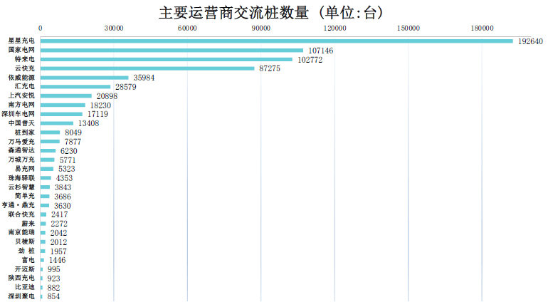548x307 pixels.
Task: Select the 简单充 category label
Action: 25,196
